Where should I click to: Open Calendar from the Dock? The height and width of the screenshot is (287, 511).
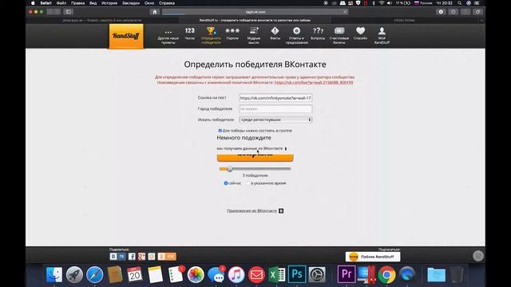click(x=135, y=274)
